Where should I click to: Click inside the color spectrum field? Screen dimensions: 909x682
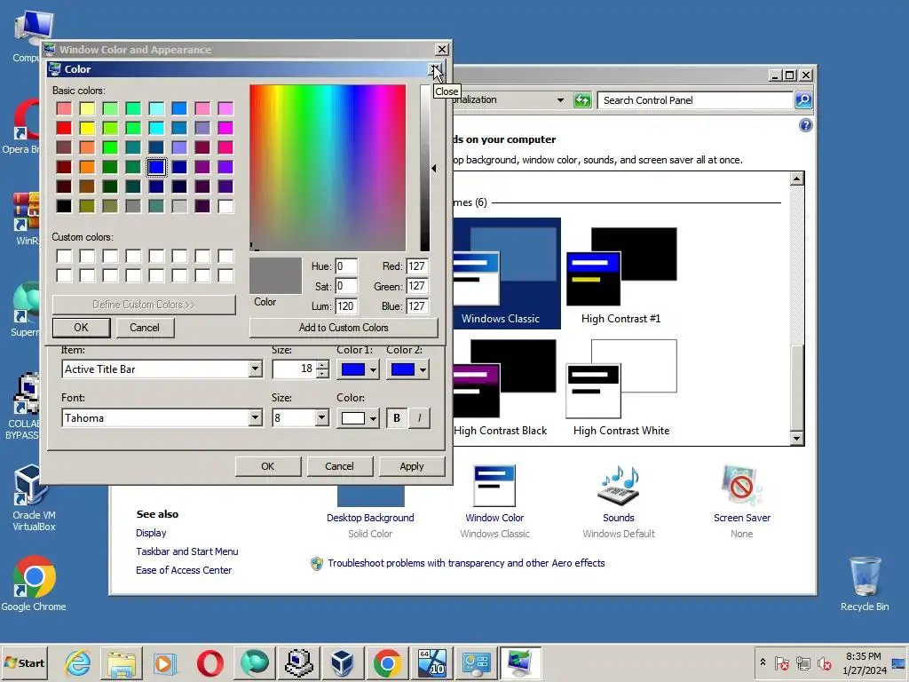[328, 168]
